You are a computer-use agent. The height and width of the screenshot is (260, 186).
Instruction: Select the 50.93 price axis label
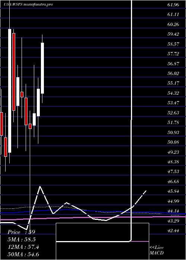(173, 133)
